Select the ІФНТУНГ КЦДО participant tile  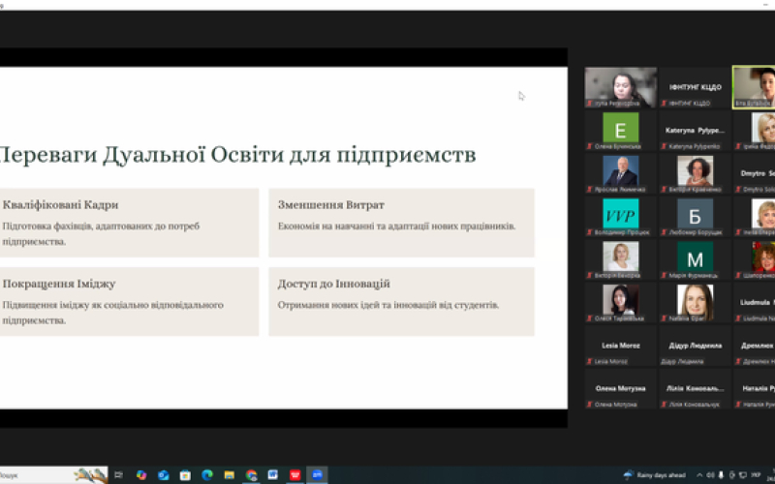(695, 87)
